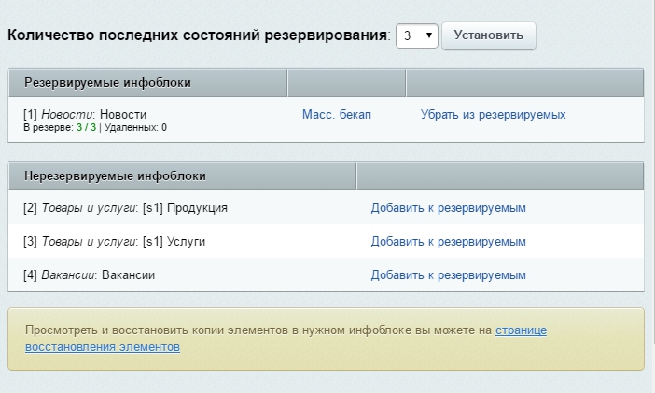This screenshot has height=393, width=655.
Task: Open the backup states count dropdown
Action: pos(416,35)
